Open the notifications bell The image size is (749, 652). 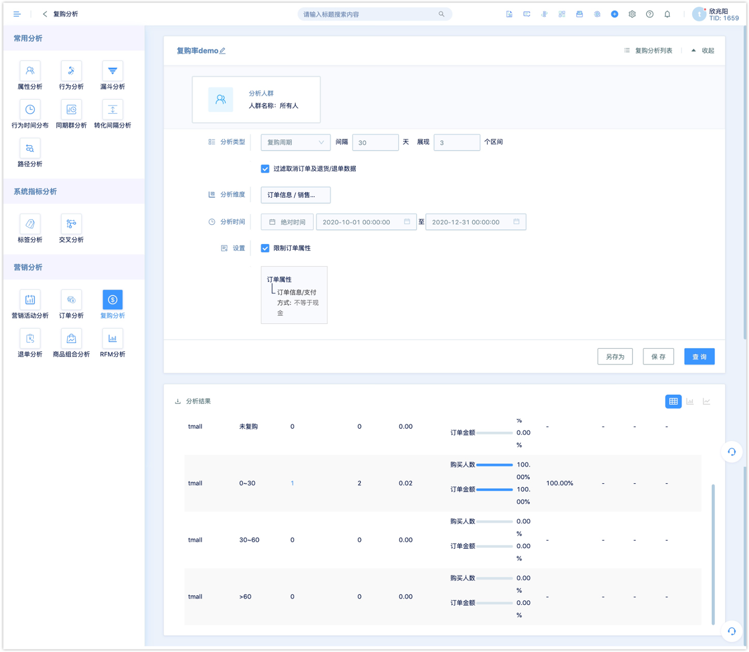pyautogui.click(x=667, y=14)
